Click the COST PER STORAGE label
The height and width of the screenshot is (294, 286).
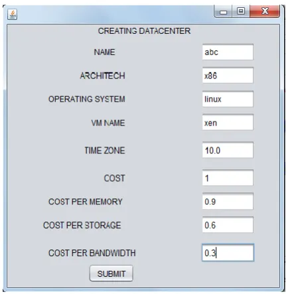[82, 225]
